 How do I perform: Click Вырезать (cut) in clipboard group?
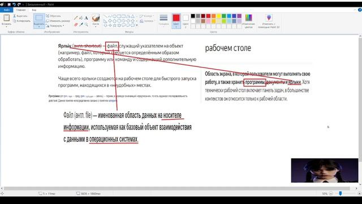pyautogui.click(x=20, y=16)
